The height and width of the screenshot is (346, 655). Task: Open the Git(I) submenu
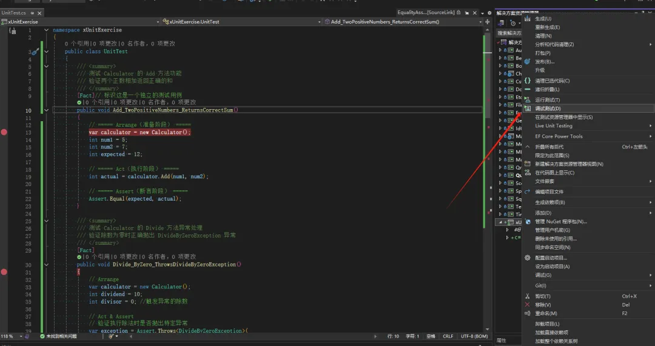pyautogui.click(x=588, y=285)
